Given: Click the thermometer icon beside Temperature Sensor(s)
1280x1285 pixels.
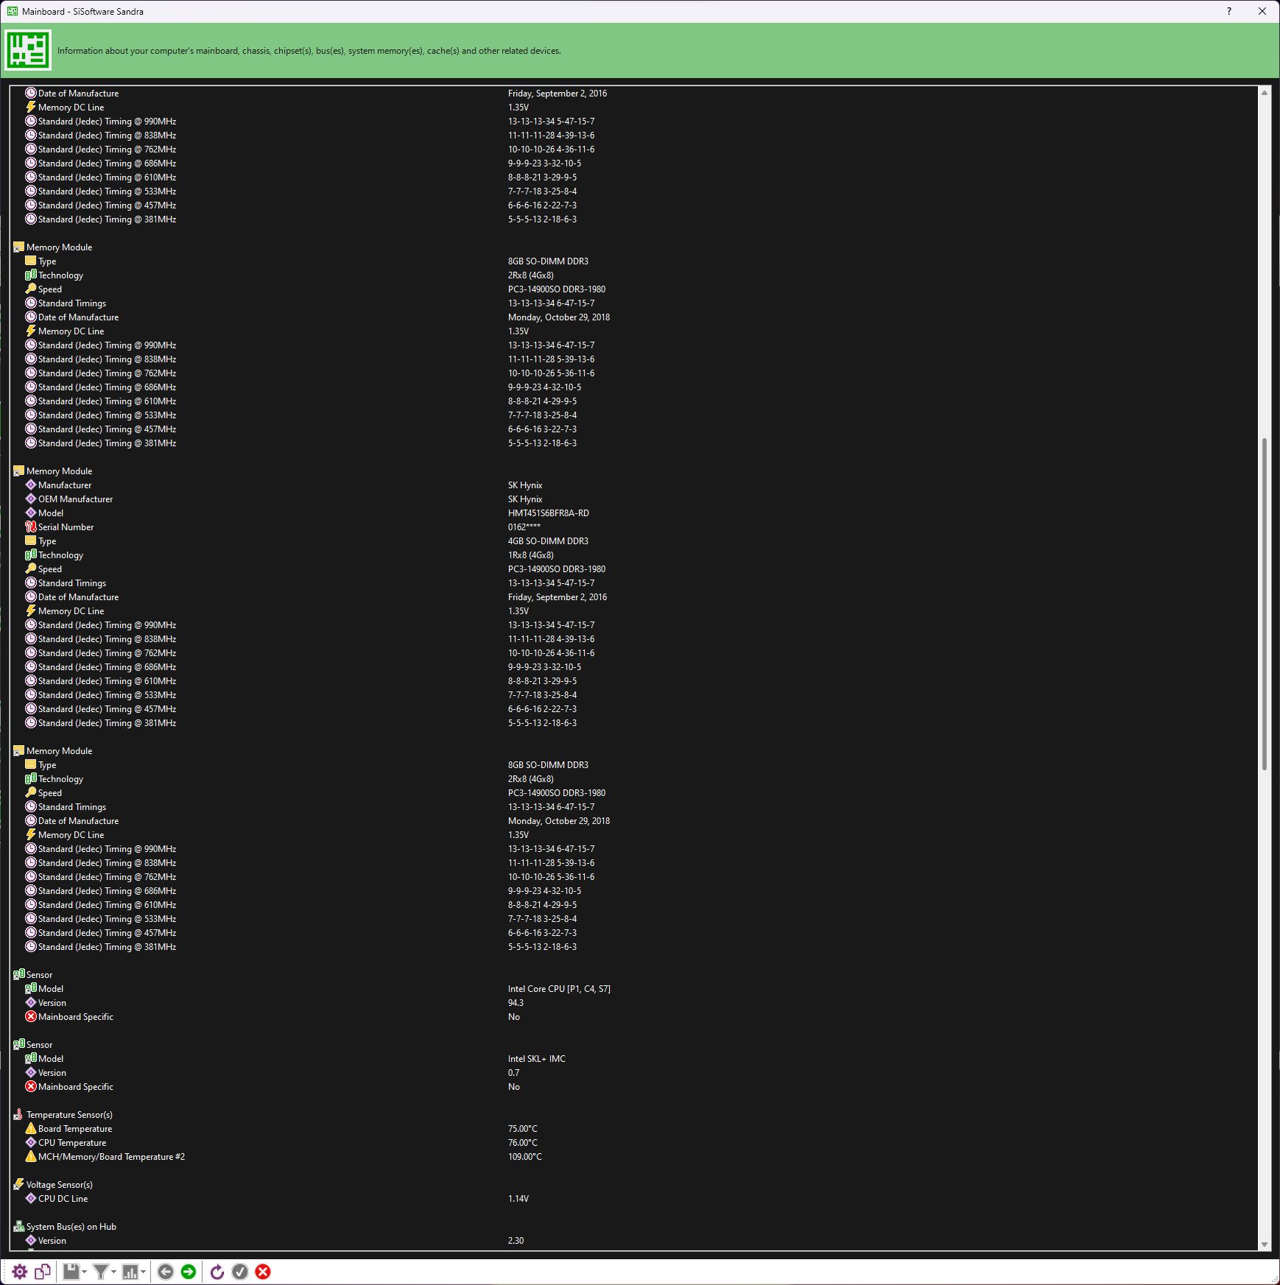Looking at the screenshot, I should tap(18, 1114).
